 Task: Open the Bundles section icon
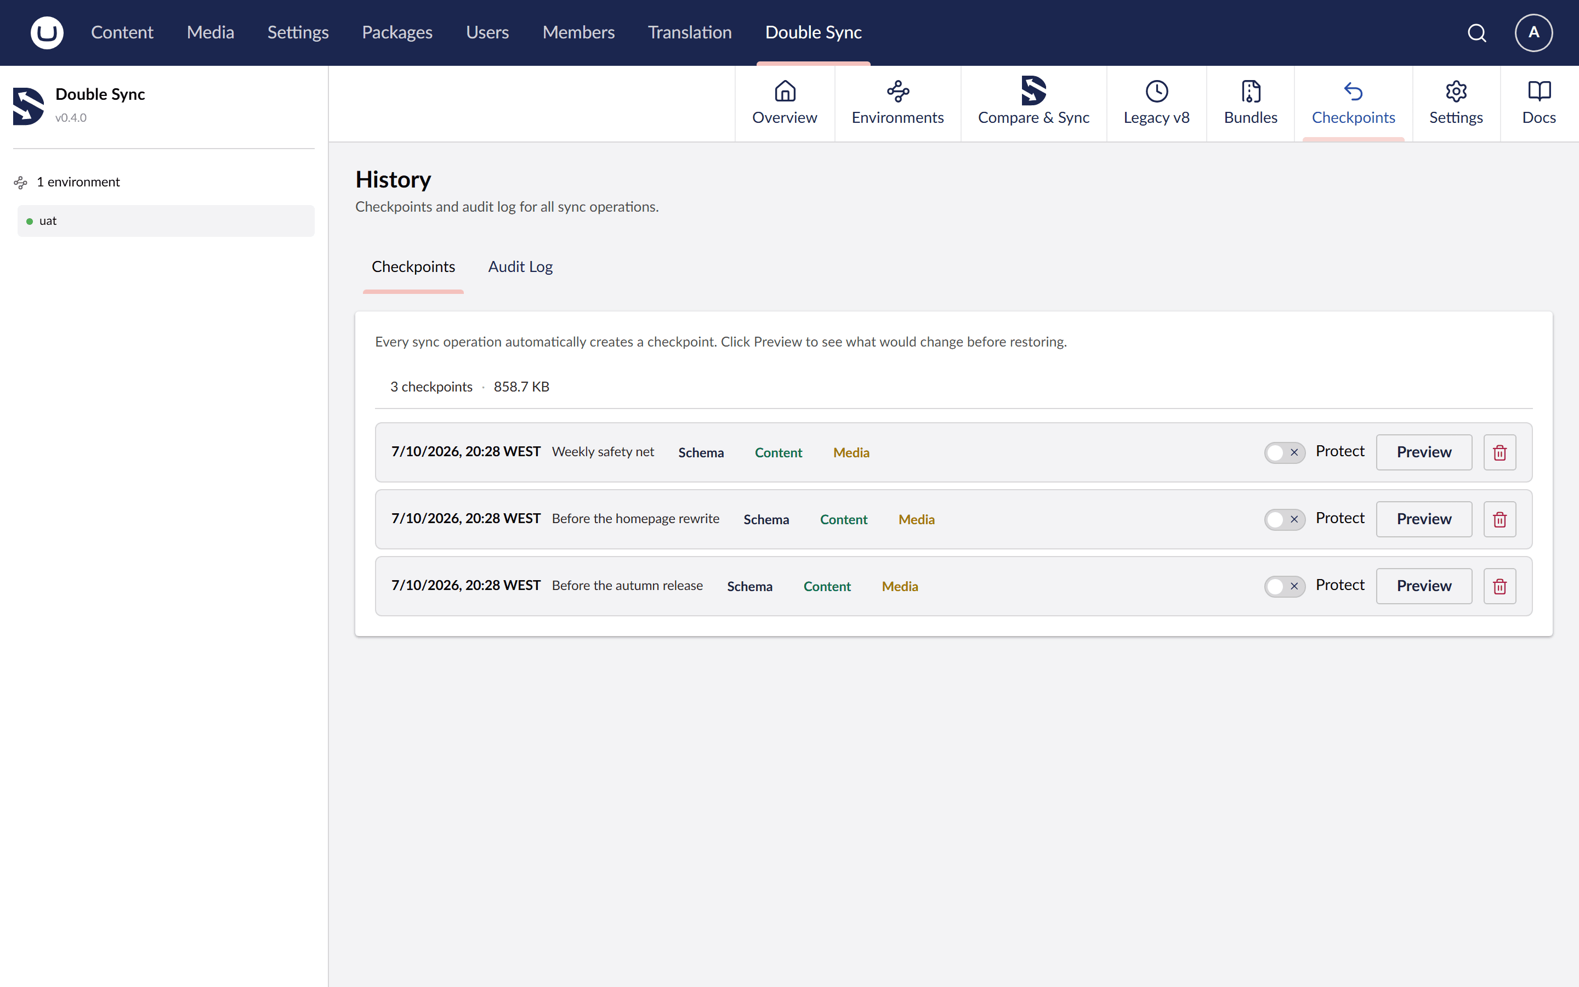pos(1251,92)
